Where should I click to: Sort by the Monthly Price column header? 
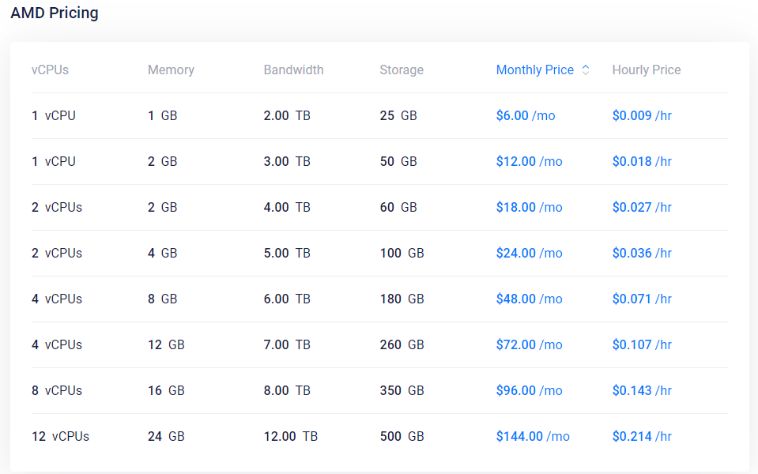pos(534,70)
